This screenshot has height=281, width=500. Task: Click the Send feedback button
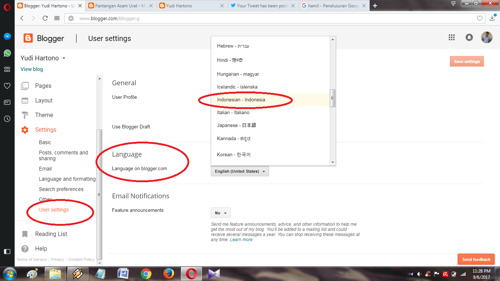[476, 259]
